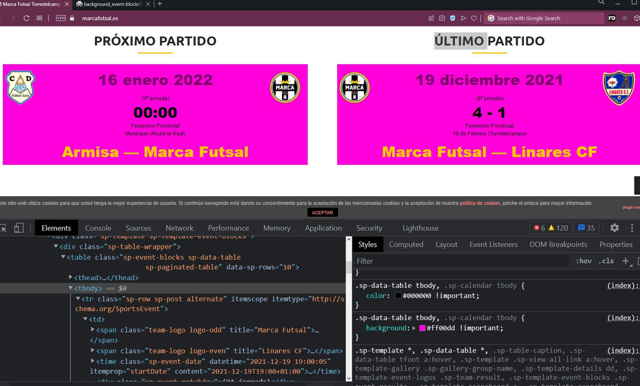Toggle the :hov element state panel

click(583, 261)
